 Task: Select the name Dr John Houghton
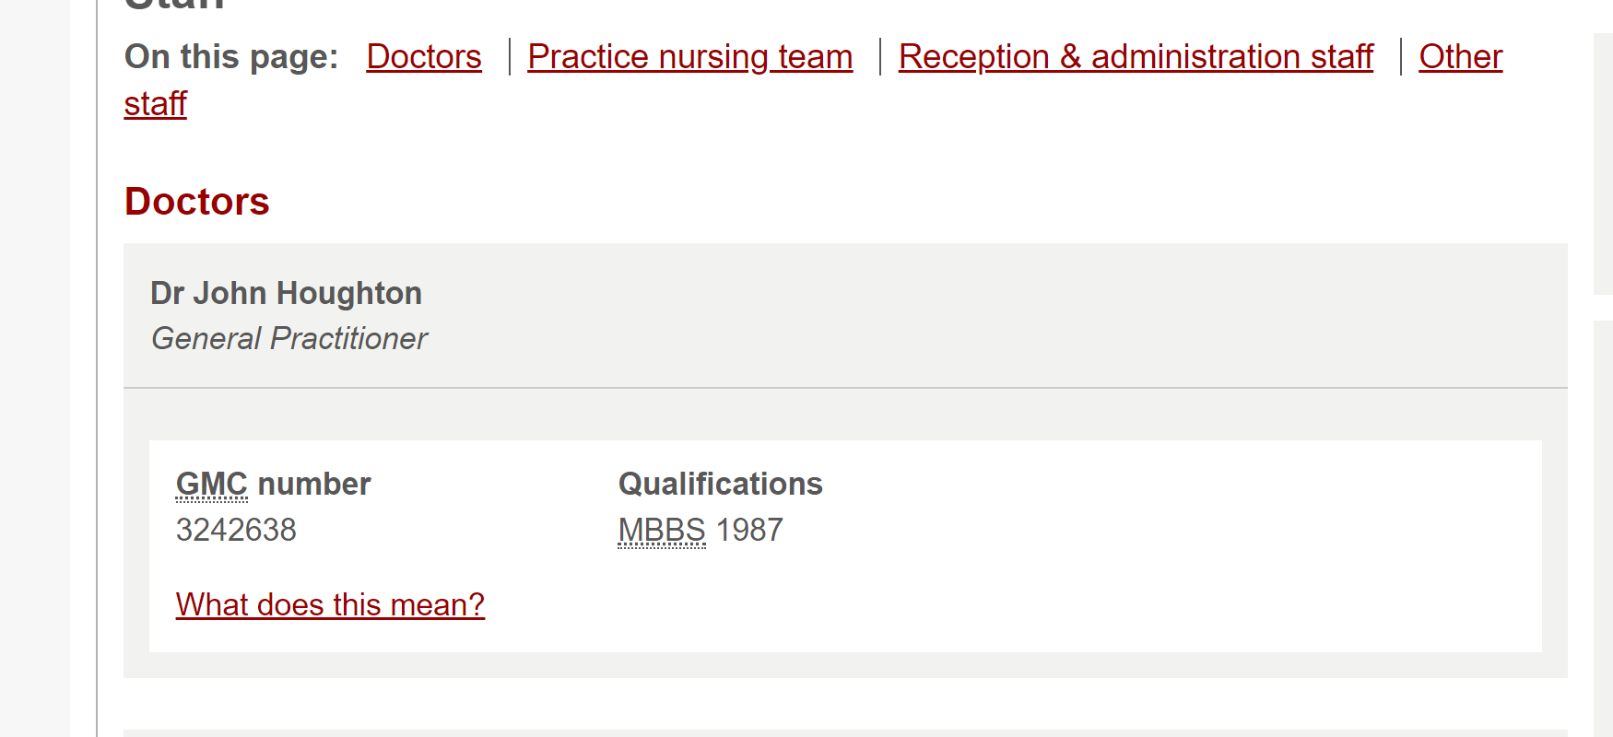pos(286,294)
